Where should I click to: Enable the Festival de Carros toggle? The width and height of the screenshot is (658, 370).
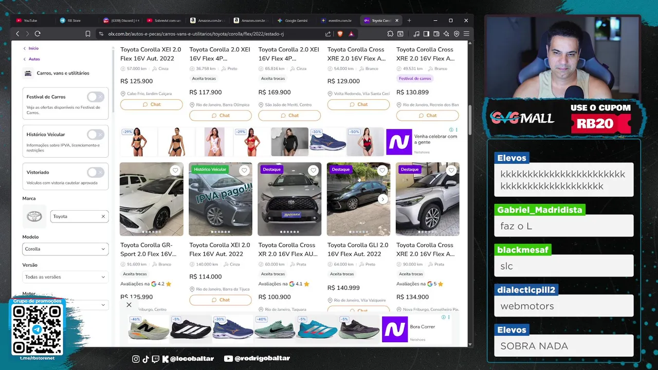click(x=96, y=97)
